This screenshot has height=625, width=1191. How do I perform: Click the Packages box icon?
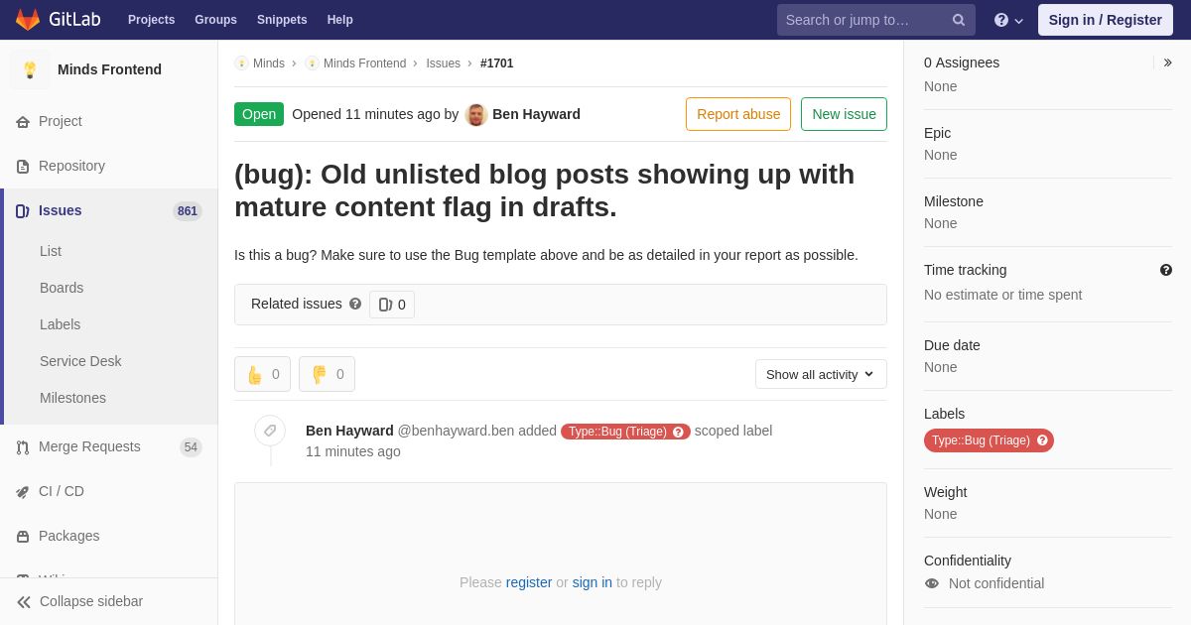23,537
